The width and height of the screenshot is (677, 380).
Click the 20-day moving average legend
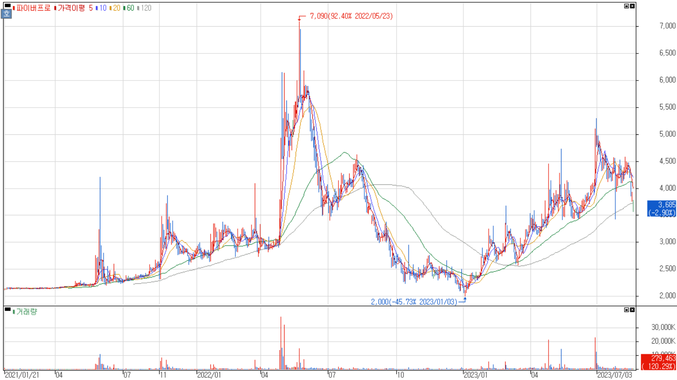pyautogui.click(x=115, y=8)
